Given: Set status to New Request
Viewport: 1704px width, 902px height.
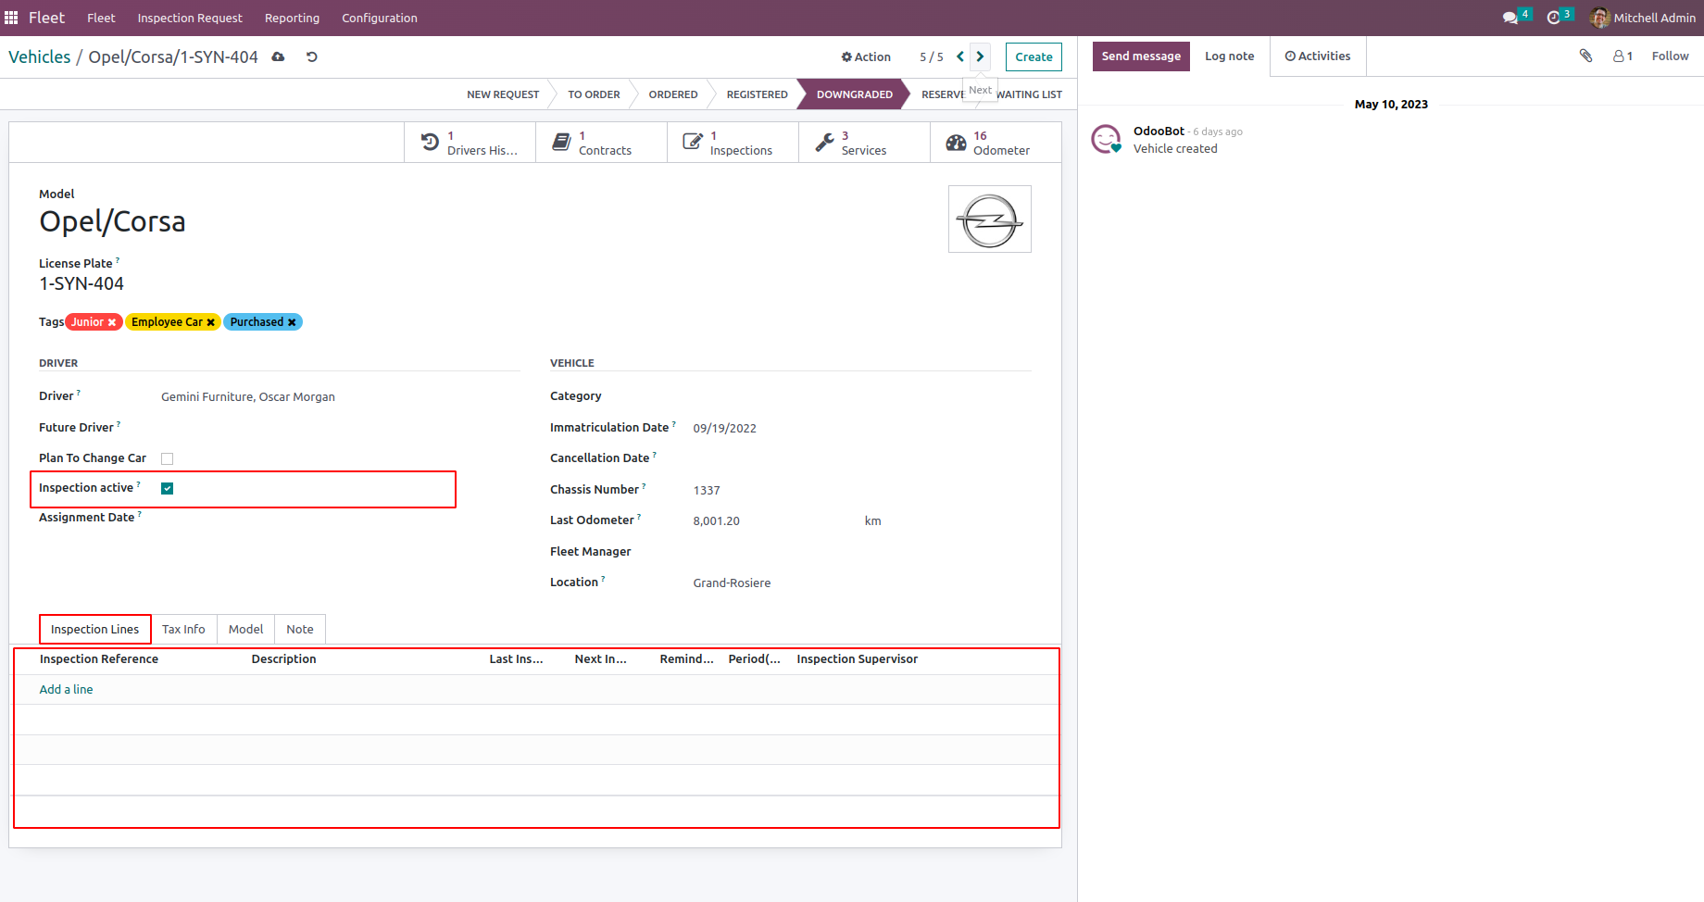Looking at the screenshot, I should (503, 94).
